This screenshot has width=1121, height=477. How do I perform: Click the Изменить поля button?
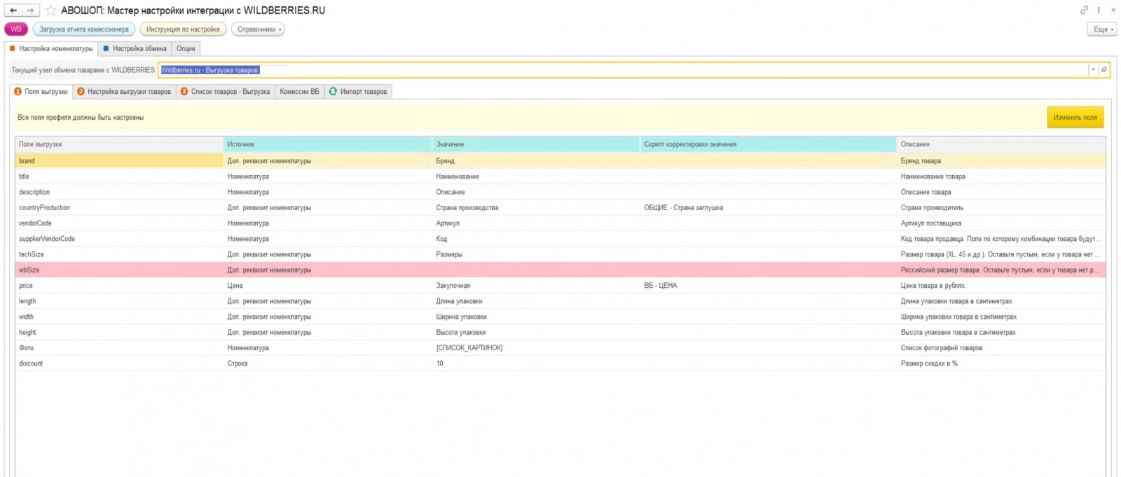click(x=1075, y=118)
